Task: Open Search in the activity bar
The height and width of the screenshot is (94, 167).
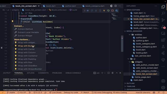Action: (x=163, y=13)
